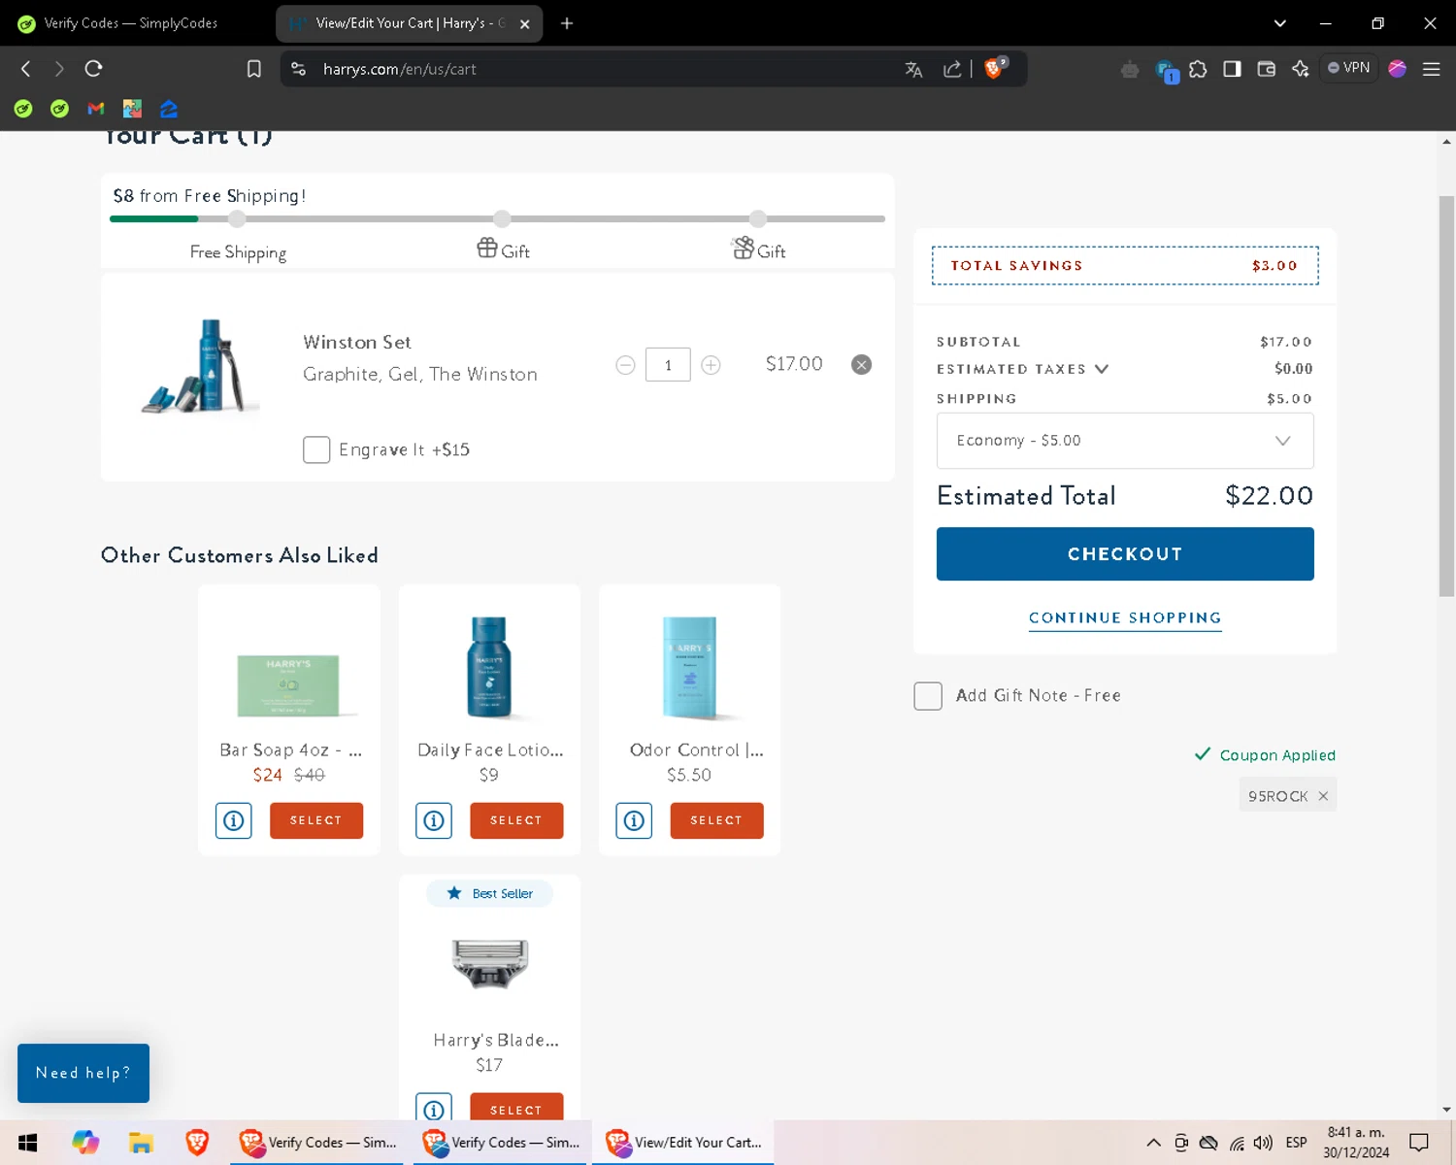The image size is (1456, 1165).
Task: Open the tab search dropdown arrow
Action: (x=1279, y=23)
